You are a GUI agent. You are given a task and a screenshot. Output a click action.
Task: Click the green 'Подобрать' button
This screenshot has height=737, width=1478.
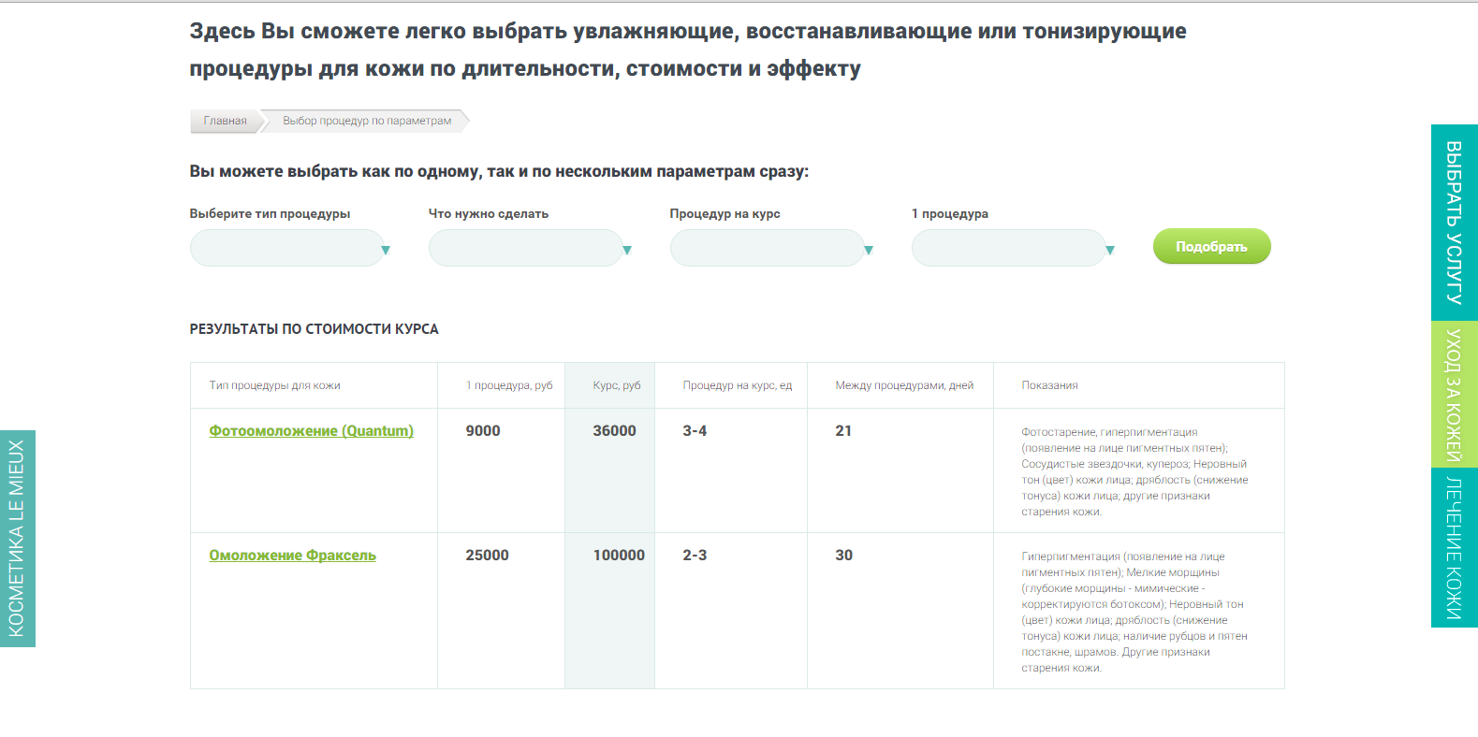[1211, 246]
